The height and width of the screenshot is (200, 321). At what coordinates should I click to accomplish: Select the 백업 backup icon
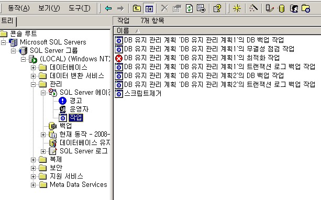click(x=53, y=126)
